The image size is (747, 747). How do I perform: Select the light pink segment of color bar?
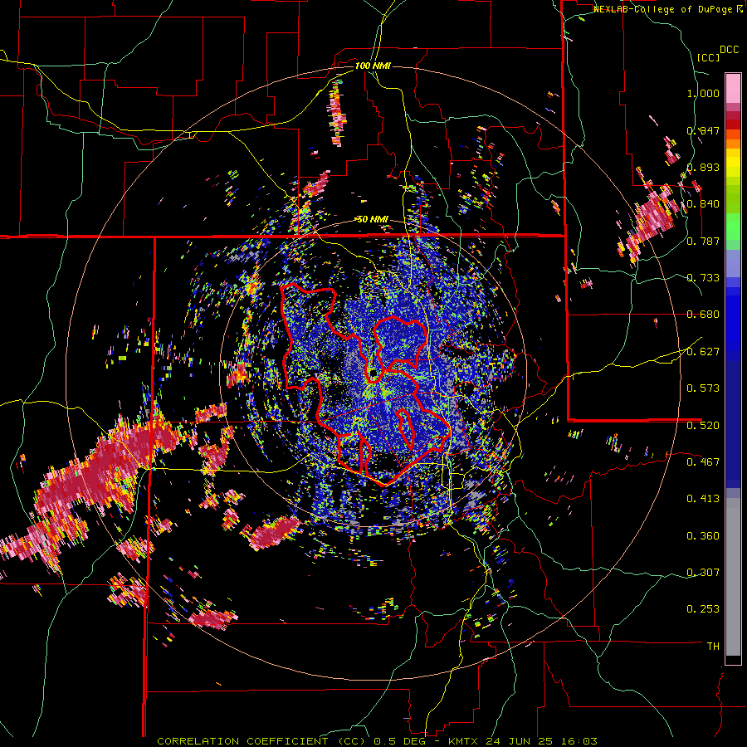pyautogui.click(x=733, y=88)
